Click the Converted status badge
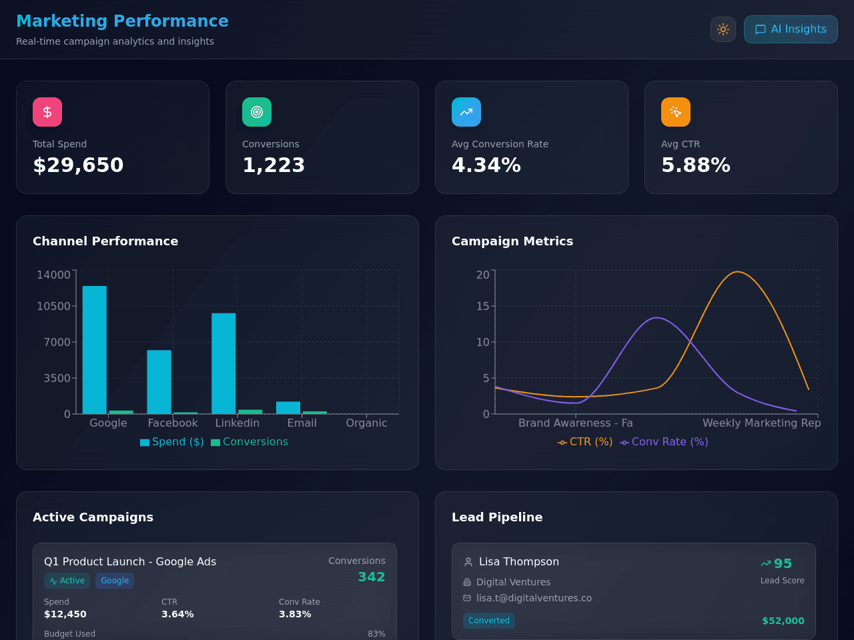The image size is (854, 640). [489, 621]
